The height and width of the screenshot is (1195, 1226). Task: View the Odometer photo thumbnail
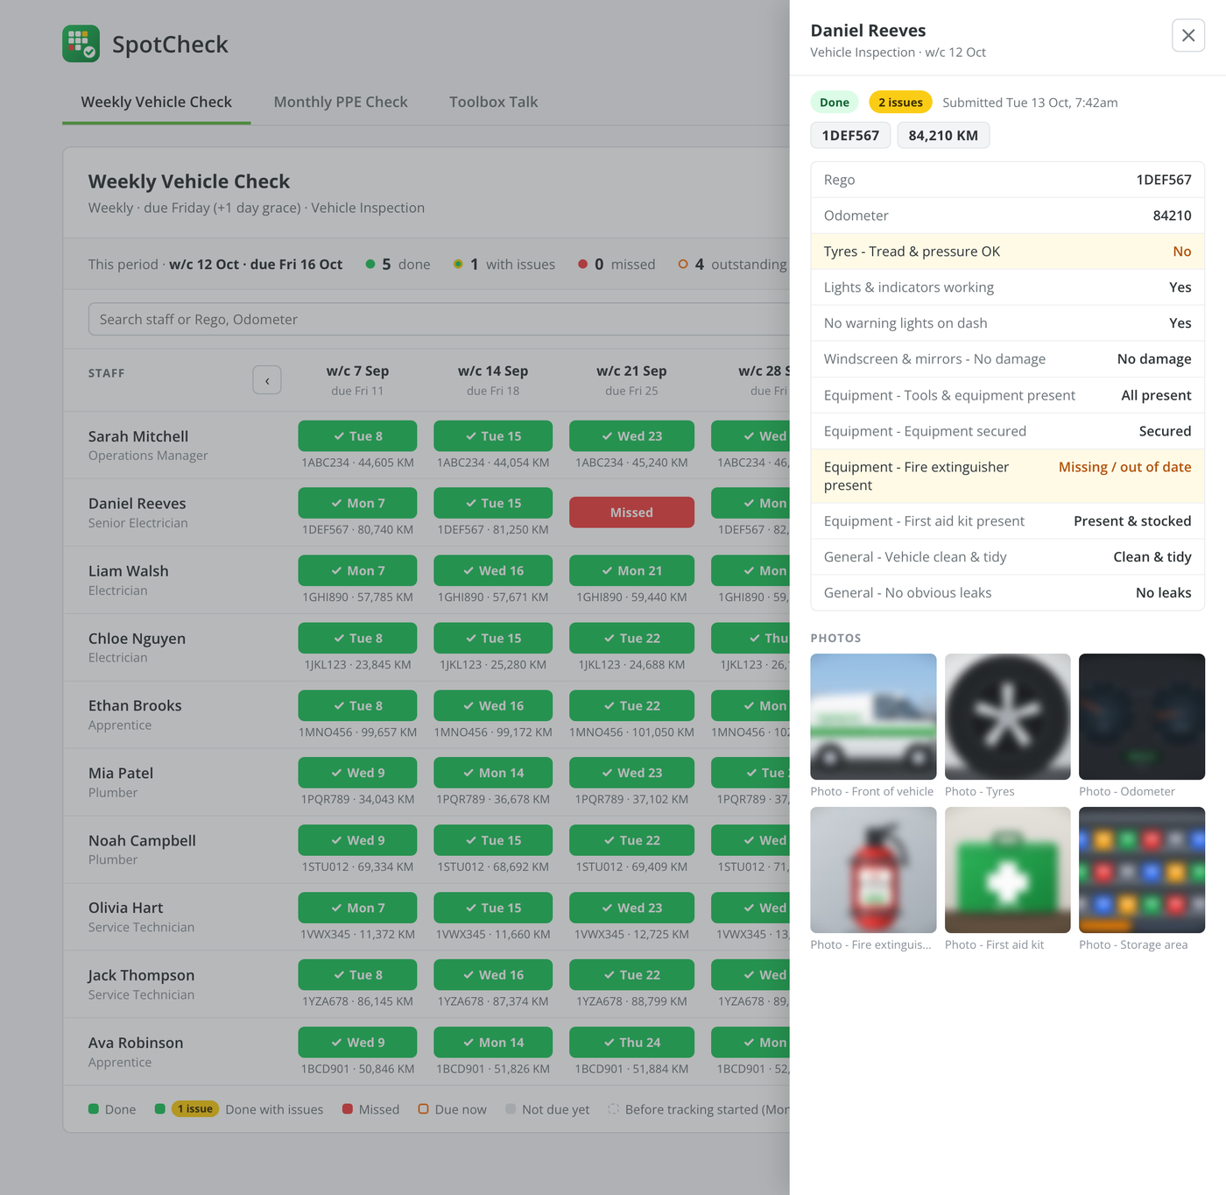[x=1142, y=717]
